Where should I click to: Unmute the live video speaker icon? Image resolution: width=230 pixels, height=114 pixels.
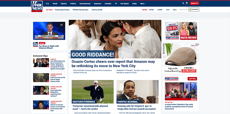62,25
